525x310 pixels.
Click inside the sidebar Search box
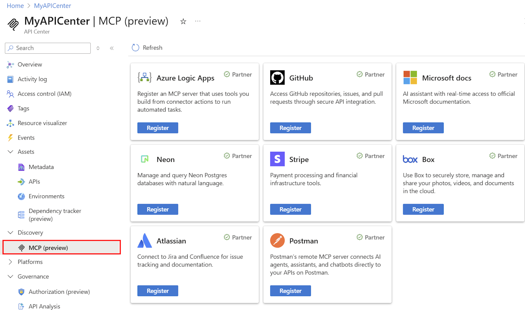(x=47, y=48)
